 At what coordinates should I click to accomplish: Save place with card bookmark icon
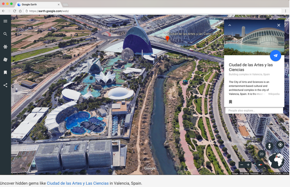(x=231, y=102)
